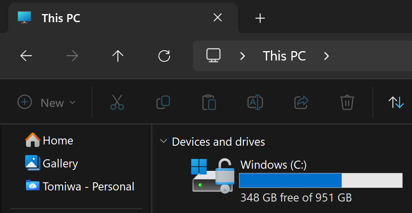Select the This PC tab
The width and height of the screenshot is (412, 213).
[123, 18]
